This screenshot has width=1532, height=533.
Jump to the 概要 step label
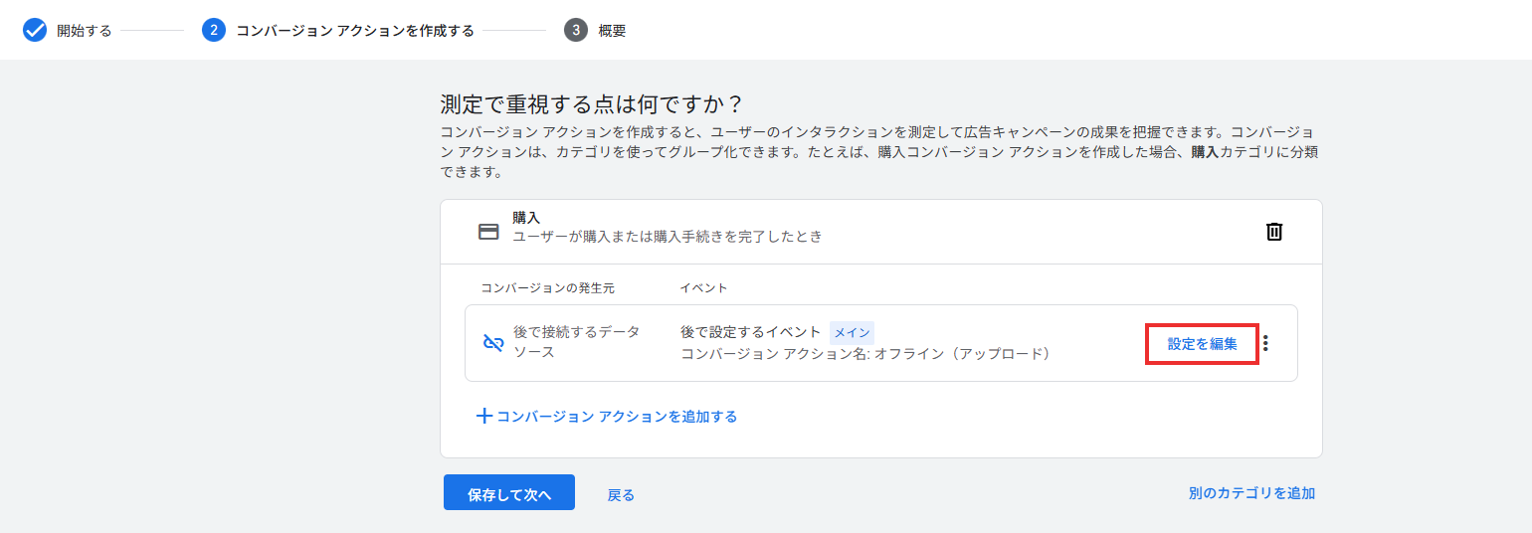point(612,31)
